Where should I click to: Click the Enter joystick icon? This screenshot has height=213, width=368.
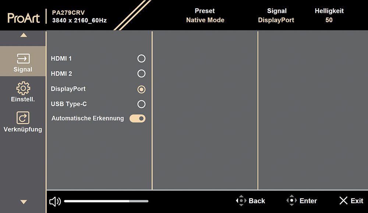click(x=292, y=201)
